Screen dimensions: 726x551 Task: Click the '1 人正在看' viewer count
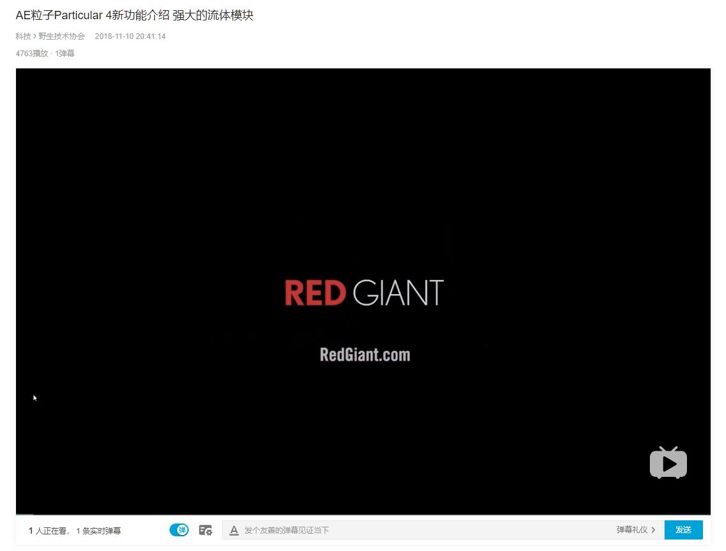pos(48,531)
